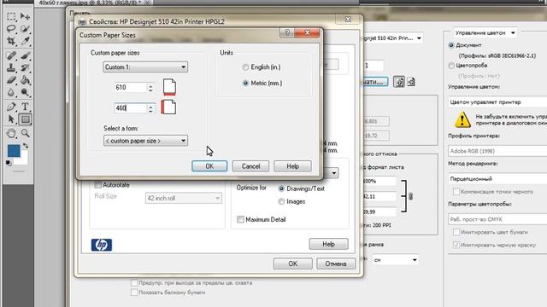This screenshot has width=547, height=307.
Task: Select Images optimization option
Action: [x=281, y=201]
